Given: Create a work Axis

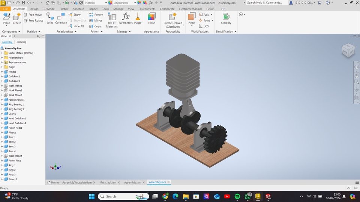Looking at the screenshot, I should 204,15.
